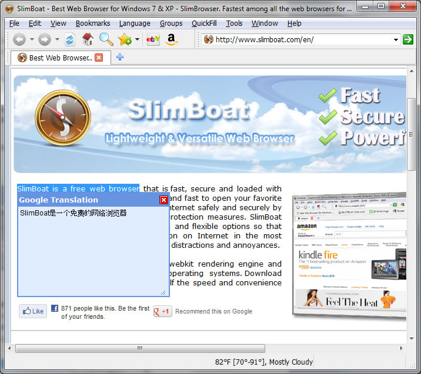Open the Amazon toolbar shortcut
This screenshot has height=374, width=421.
pyautogui.click(x=171, y=39)
